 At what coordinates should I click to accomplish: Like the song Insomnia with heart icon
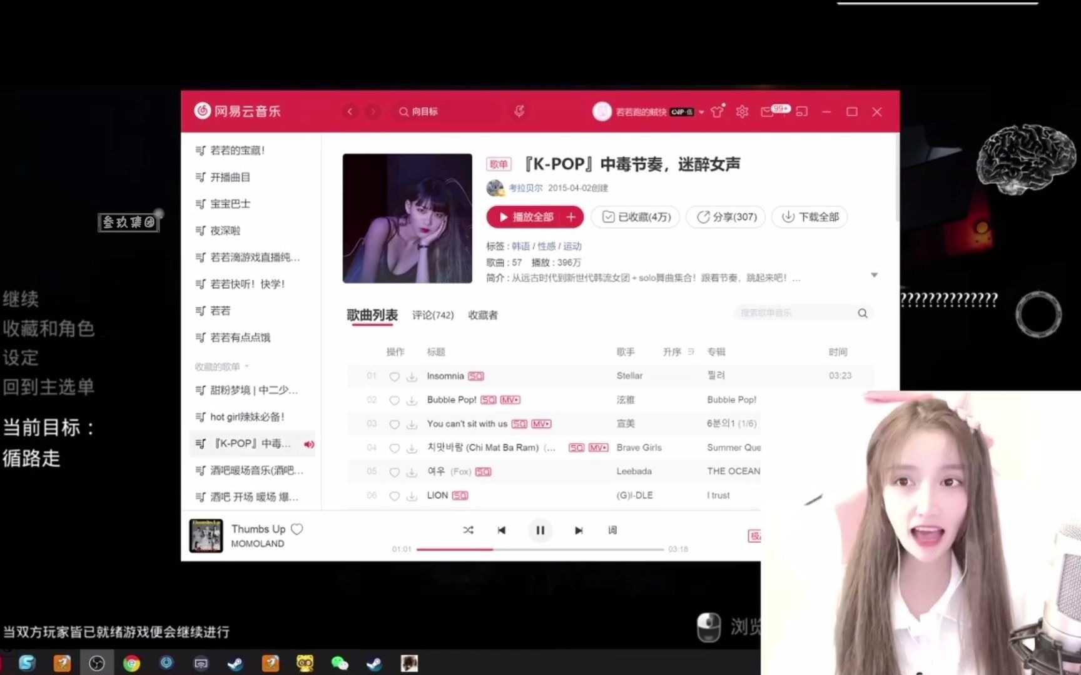click(394, 376)
